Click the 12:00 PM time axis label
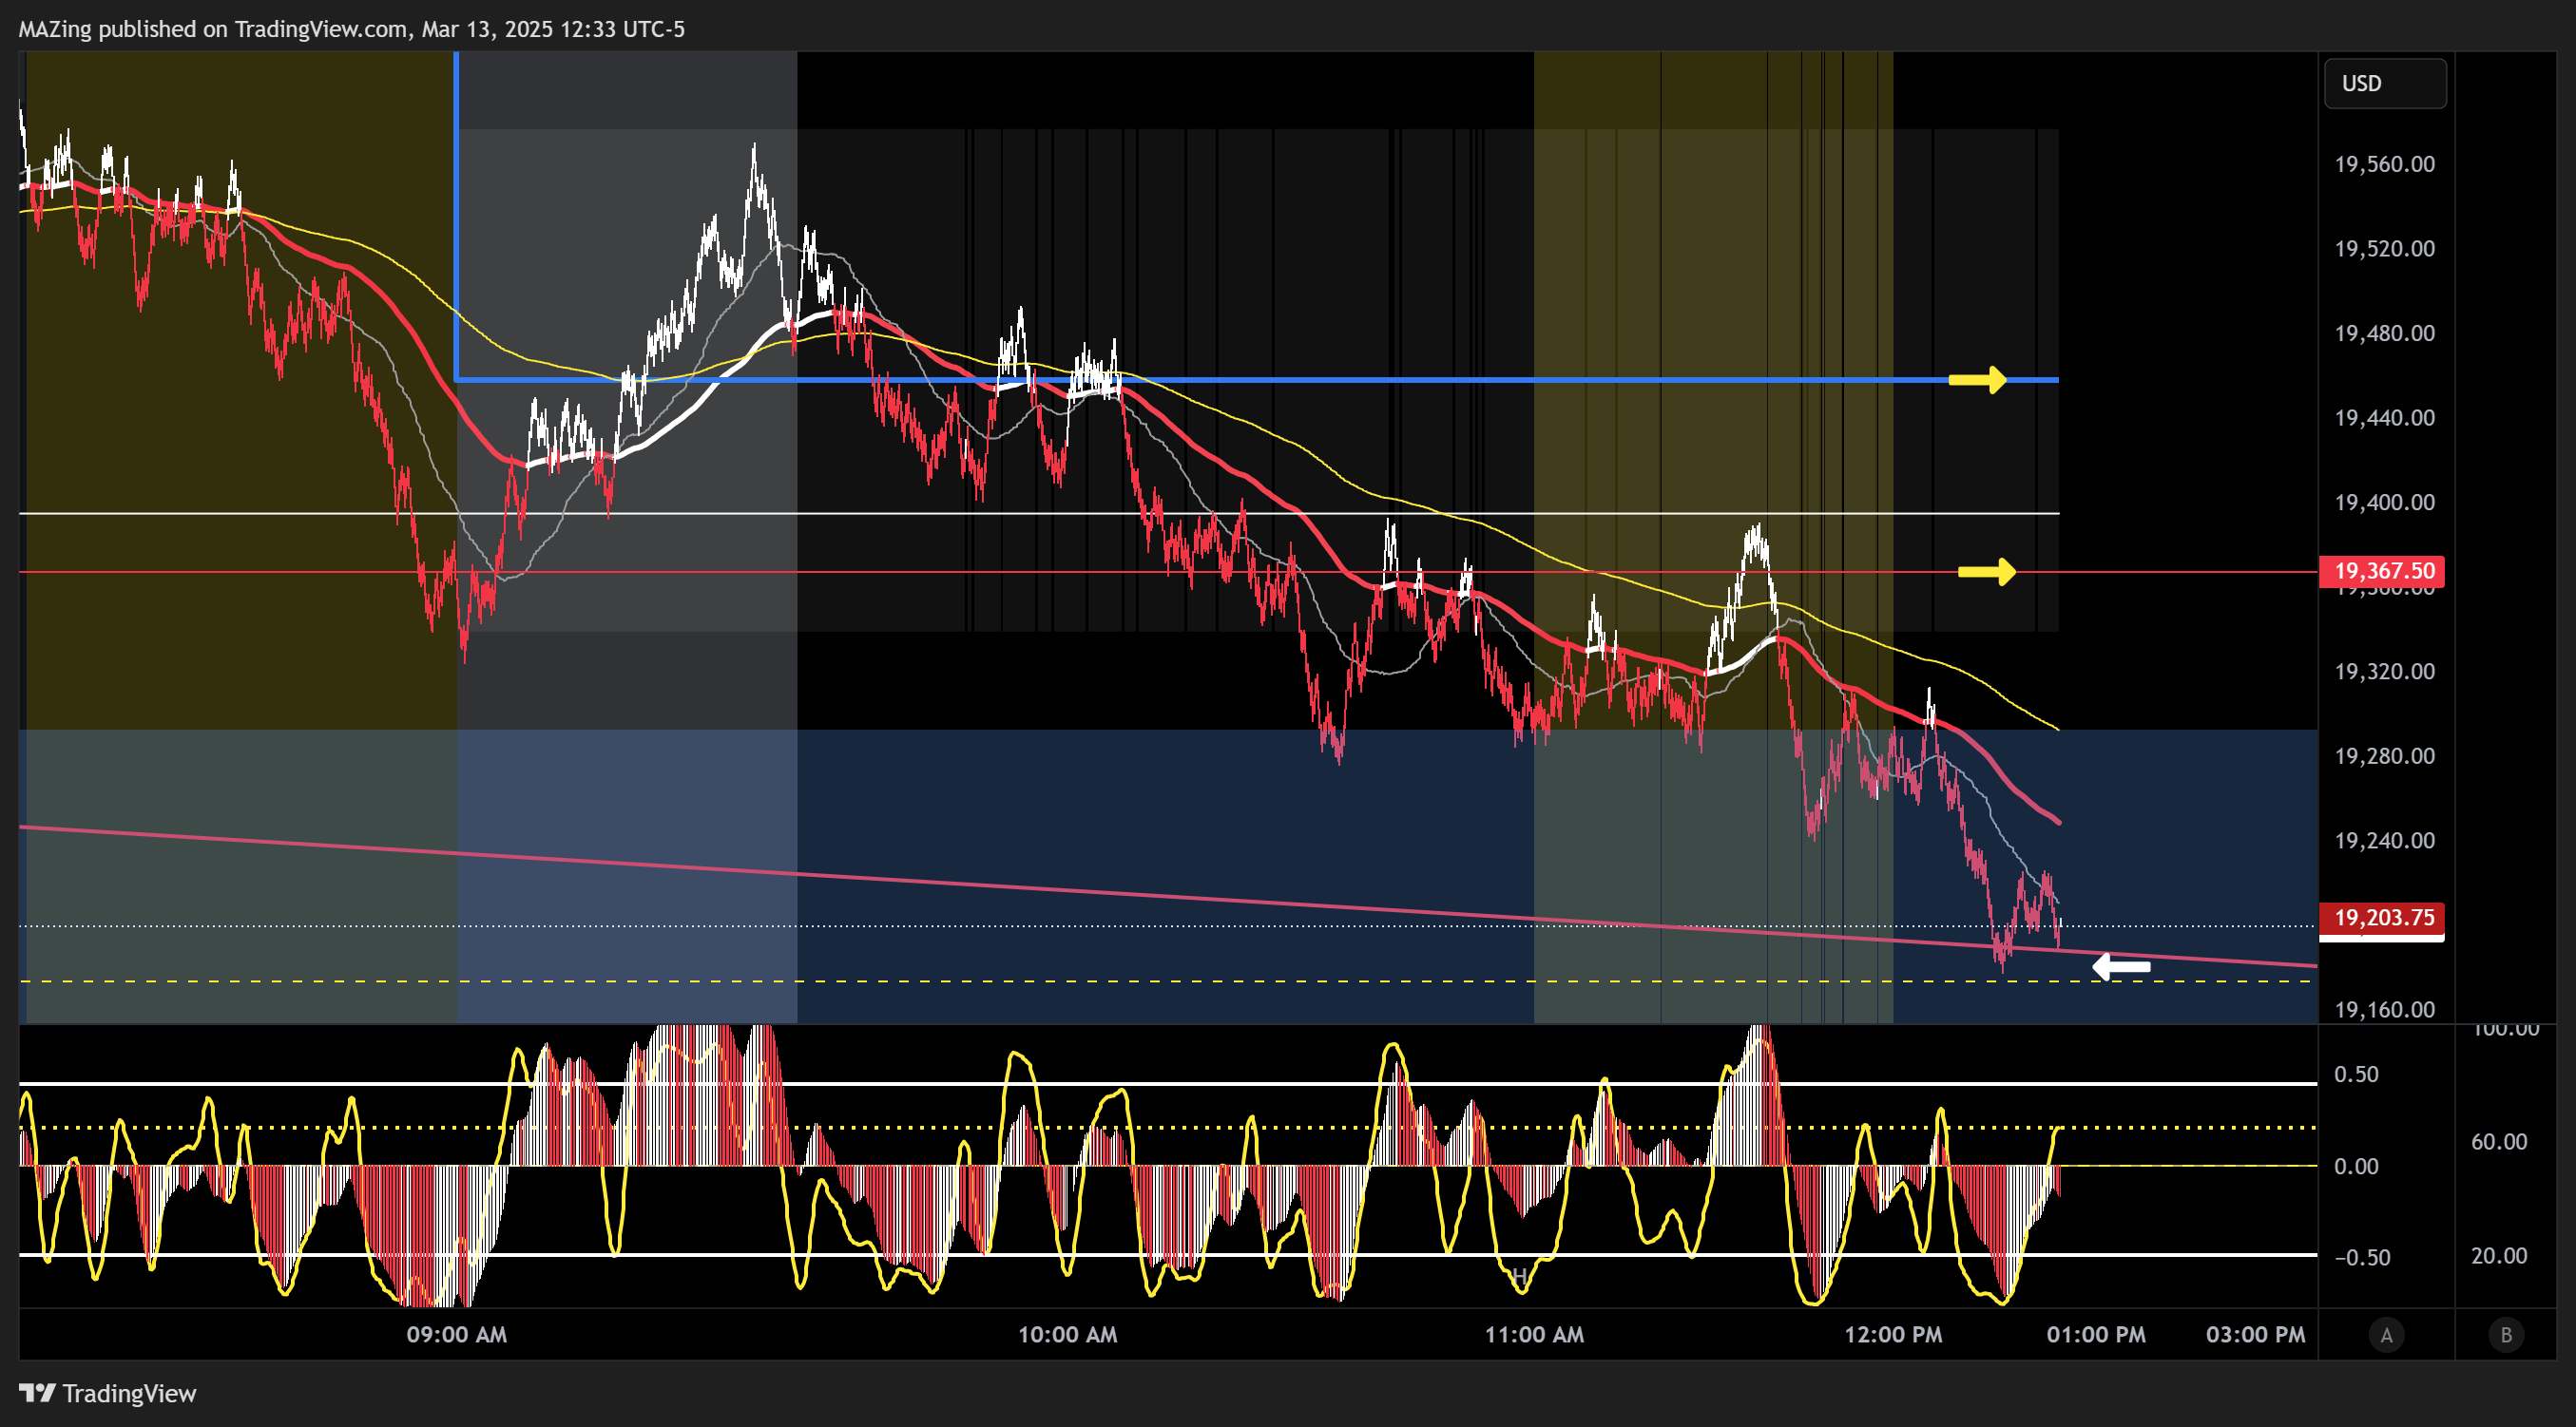Image resolution: width=2576 pixels, height=1427 pixels. coord(1893,1335)
